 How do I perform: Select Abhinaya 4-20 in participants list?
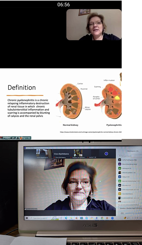tap(130, 168)
